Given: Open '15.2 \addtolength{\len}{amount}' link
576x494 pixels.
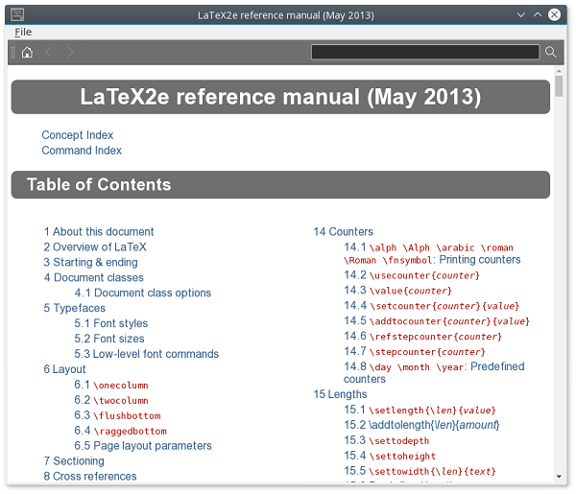Looking at the screenshot, I should [x=421, y=425].
